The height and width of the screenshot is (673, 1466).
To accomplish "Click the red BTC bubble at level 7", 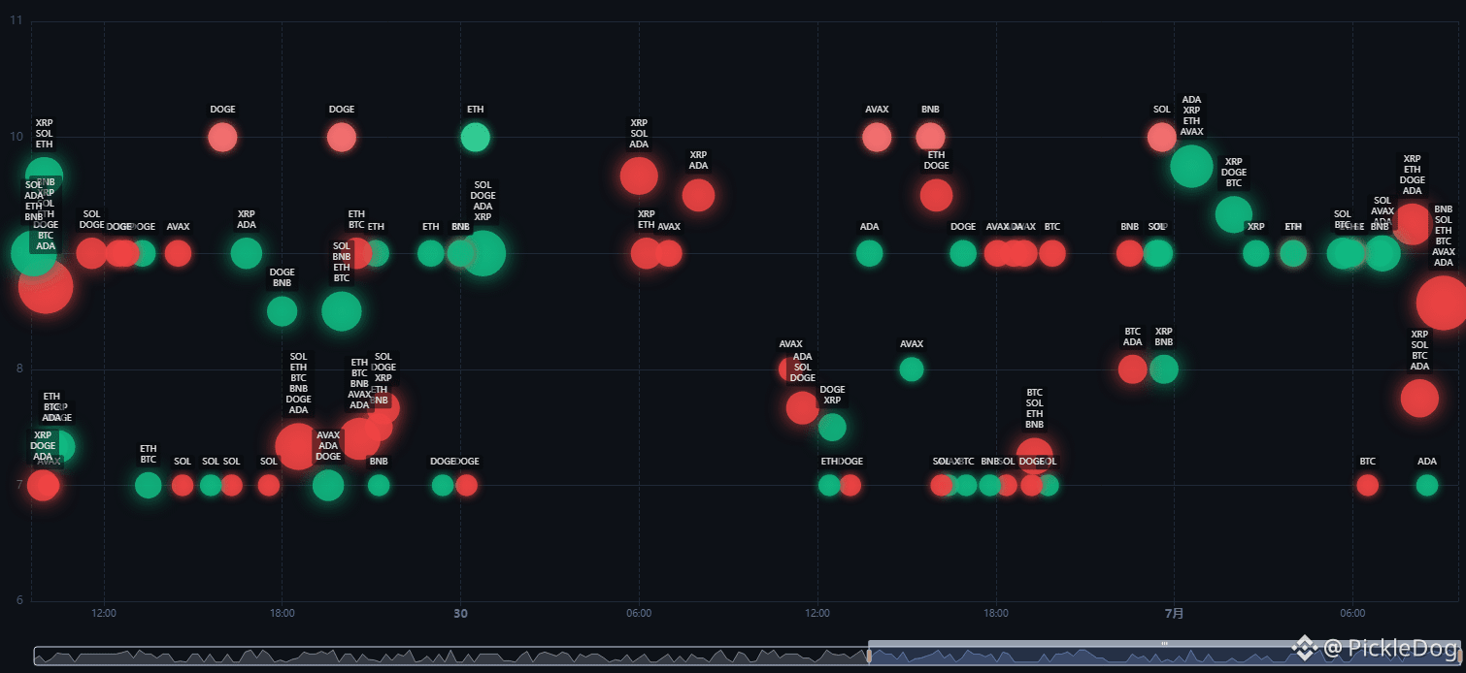I will [x=1367, y=485].
